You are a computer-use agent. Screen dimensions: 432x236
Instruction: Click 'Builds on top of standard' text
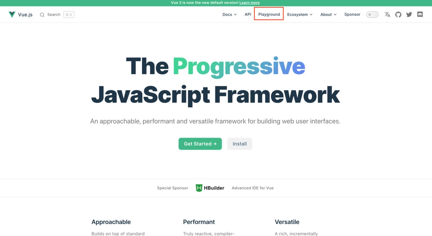tap(118, 233)
